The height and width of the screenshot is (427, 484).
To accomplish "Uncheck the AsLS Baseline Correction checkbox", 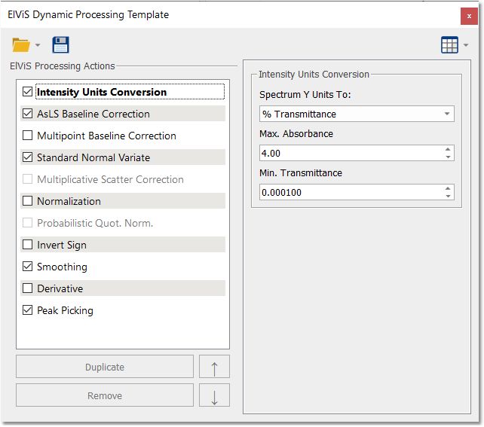I will 28,114.
